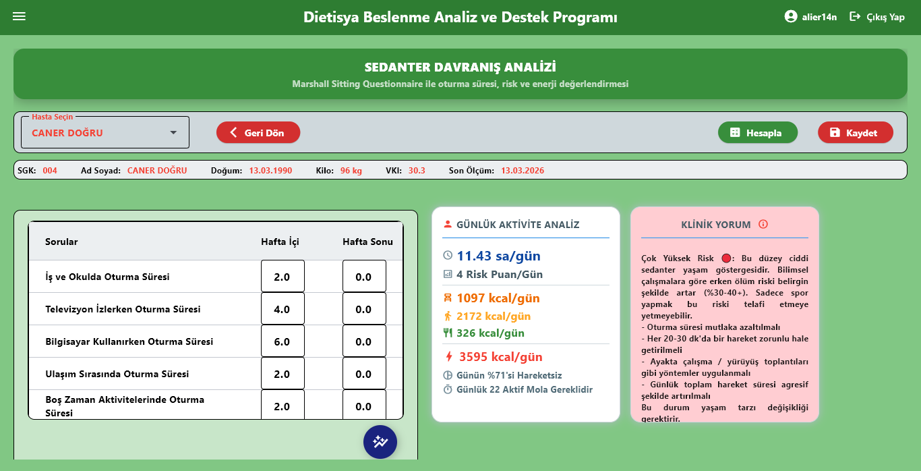Click the lightning icon beside 3595 kcal/gün
The image size is (921, 471).
[449, 356]
